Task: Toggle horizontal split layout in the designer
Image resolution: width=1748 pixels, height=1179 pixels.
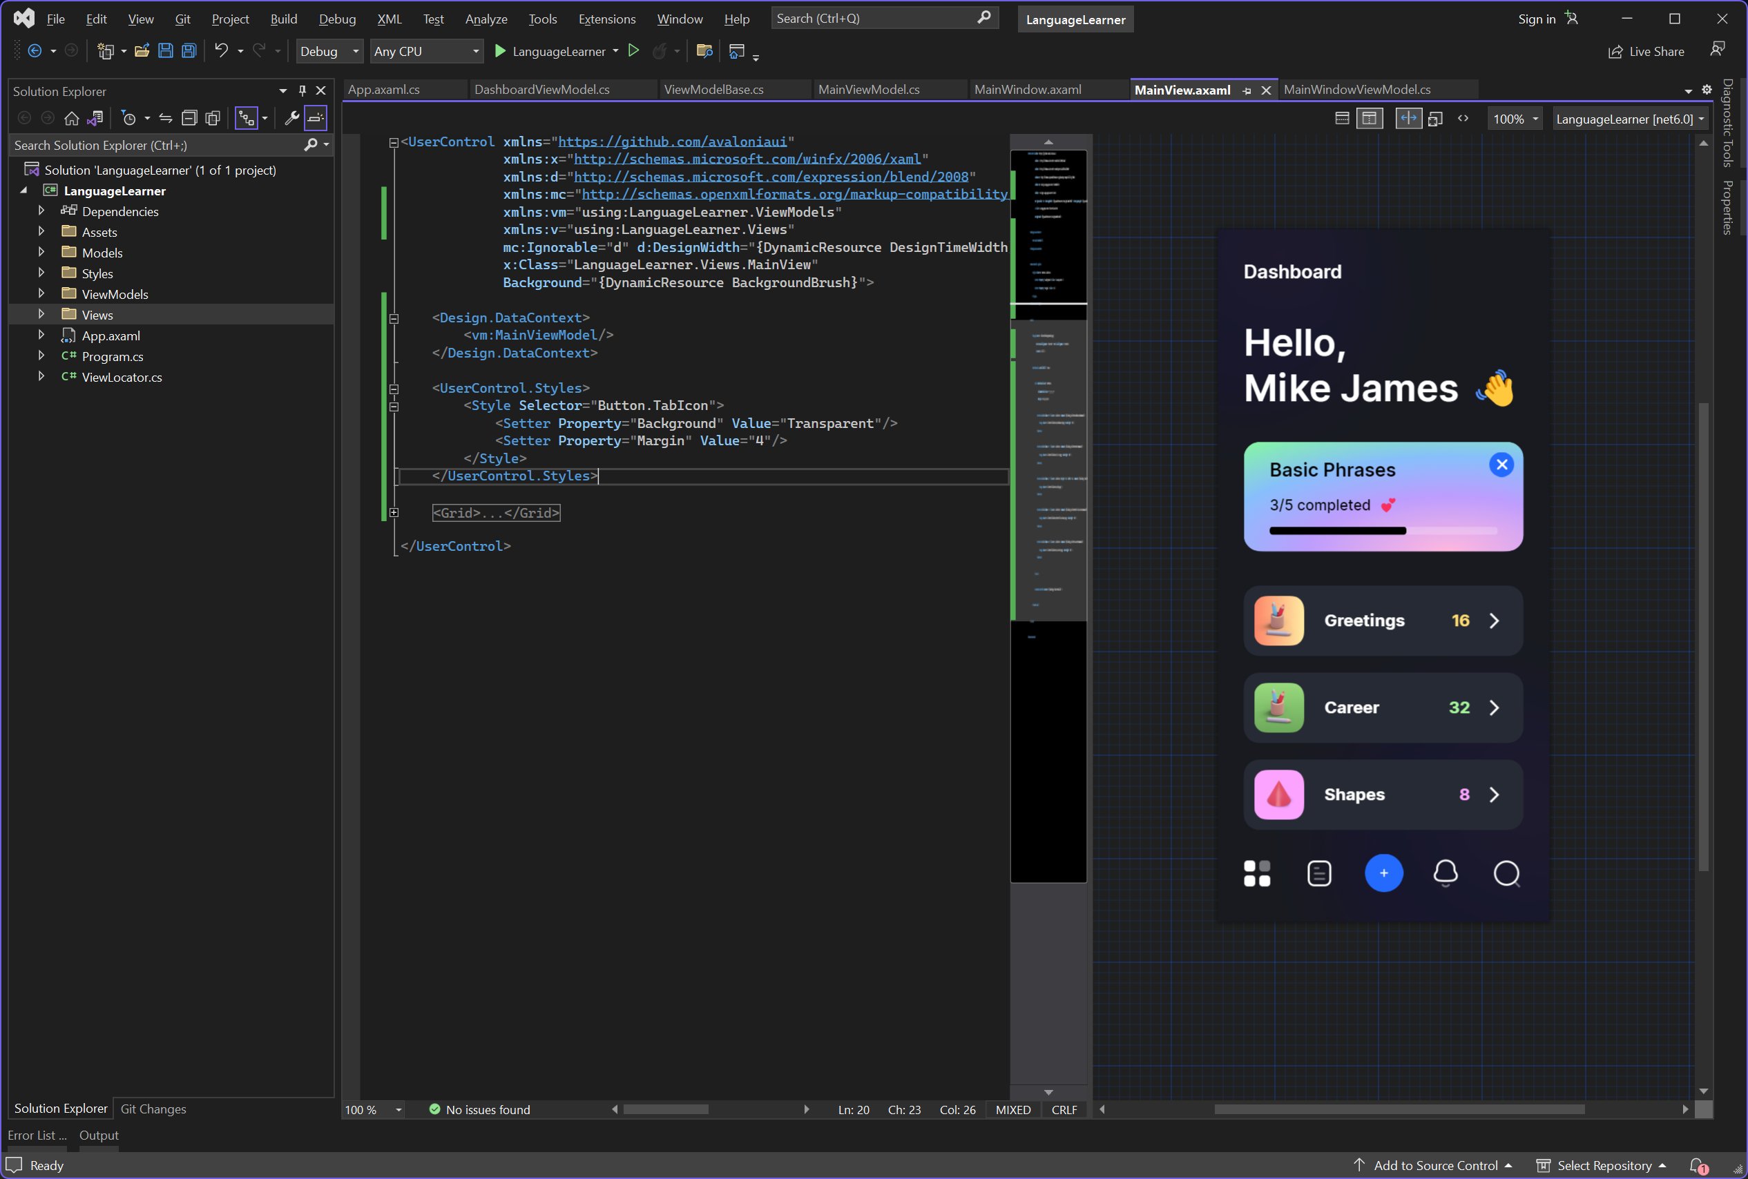Action: click(1342, 119)
